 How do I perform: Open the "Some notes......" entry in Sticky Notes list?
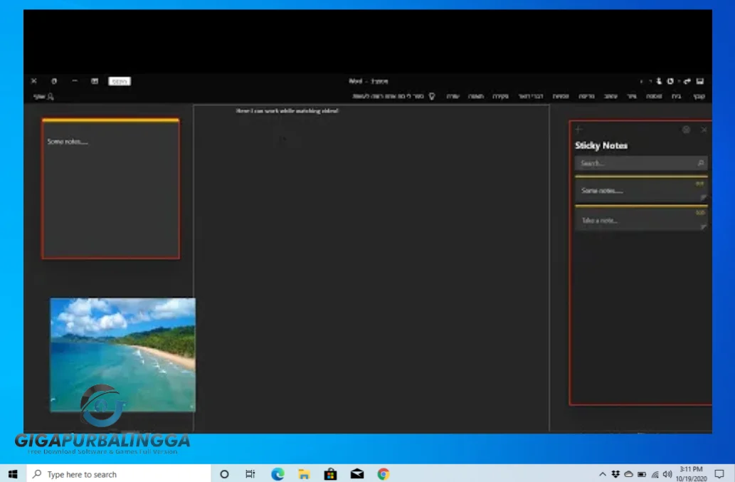click(x=641, y=189)
